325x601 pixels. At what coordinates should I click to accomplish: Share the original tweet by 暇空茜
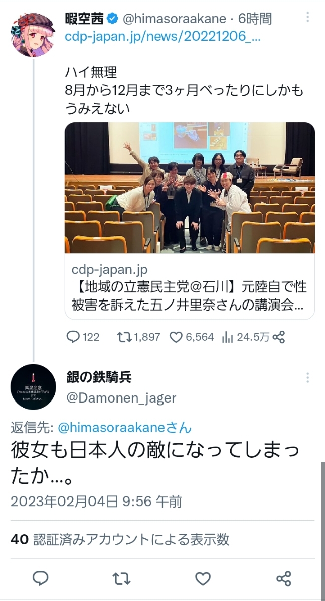278,337
